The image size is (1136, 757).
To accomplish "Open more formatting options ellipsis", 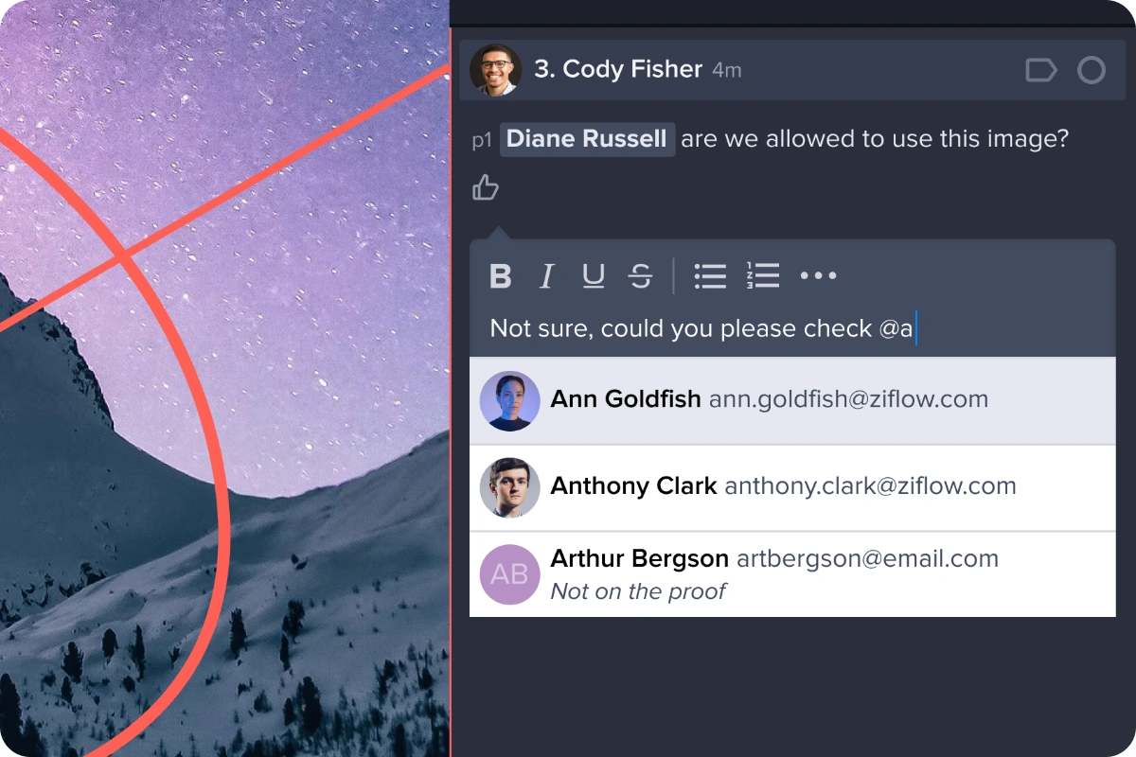I will point(819,276).
